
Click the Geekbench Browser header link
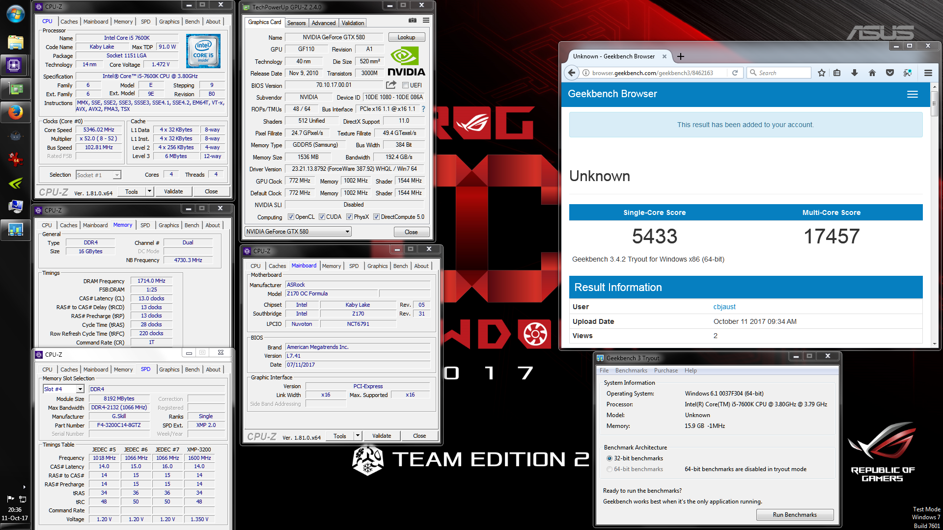[x=612, y=94]
